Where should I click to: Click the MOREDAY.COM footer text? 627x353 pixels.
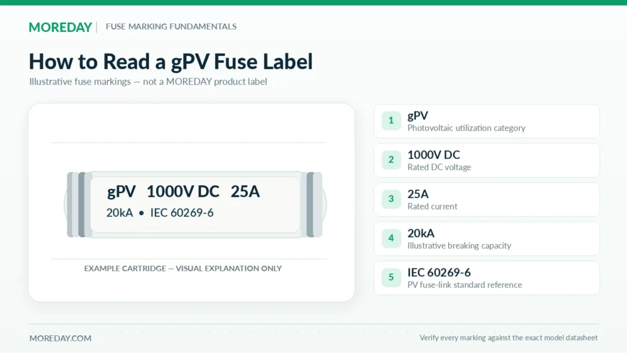tap(61, 338)
